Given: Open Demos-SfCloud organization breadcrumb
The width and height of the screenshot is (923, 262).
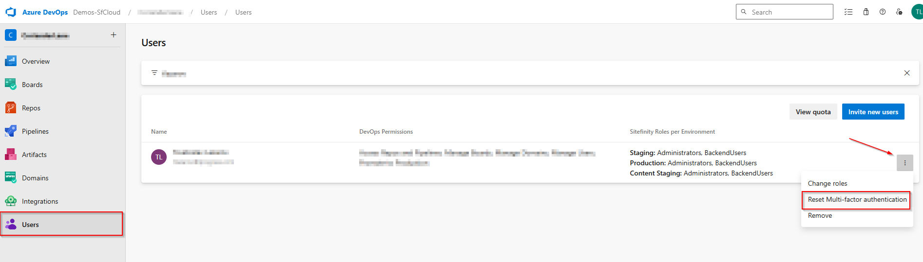Looking at the screenshot, I should pyautogui.click(x=96, y=12).
